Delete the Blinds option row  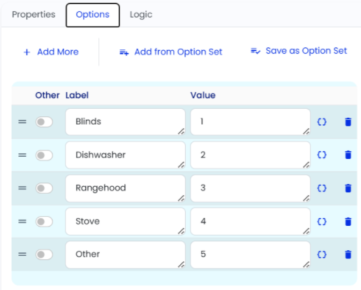[348, 122]
